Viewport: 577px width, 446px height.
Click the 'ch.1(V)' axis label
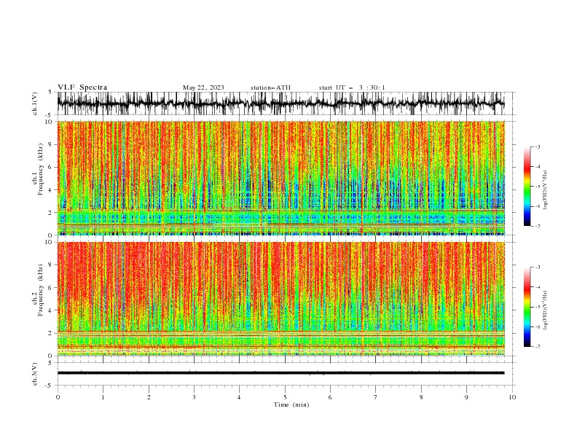pyautogui.click(x=35, y=103)
